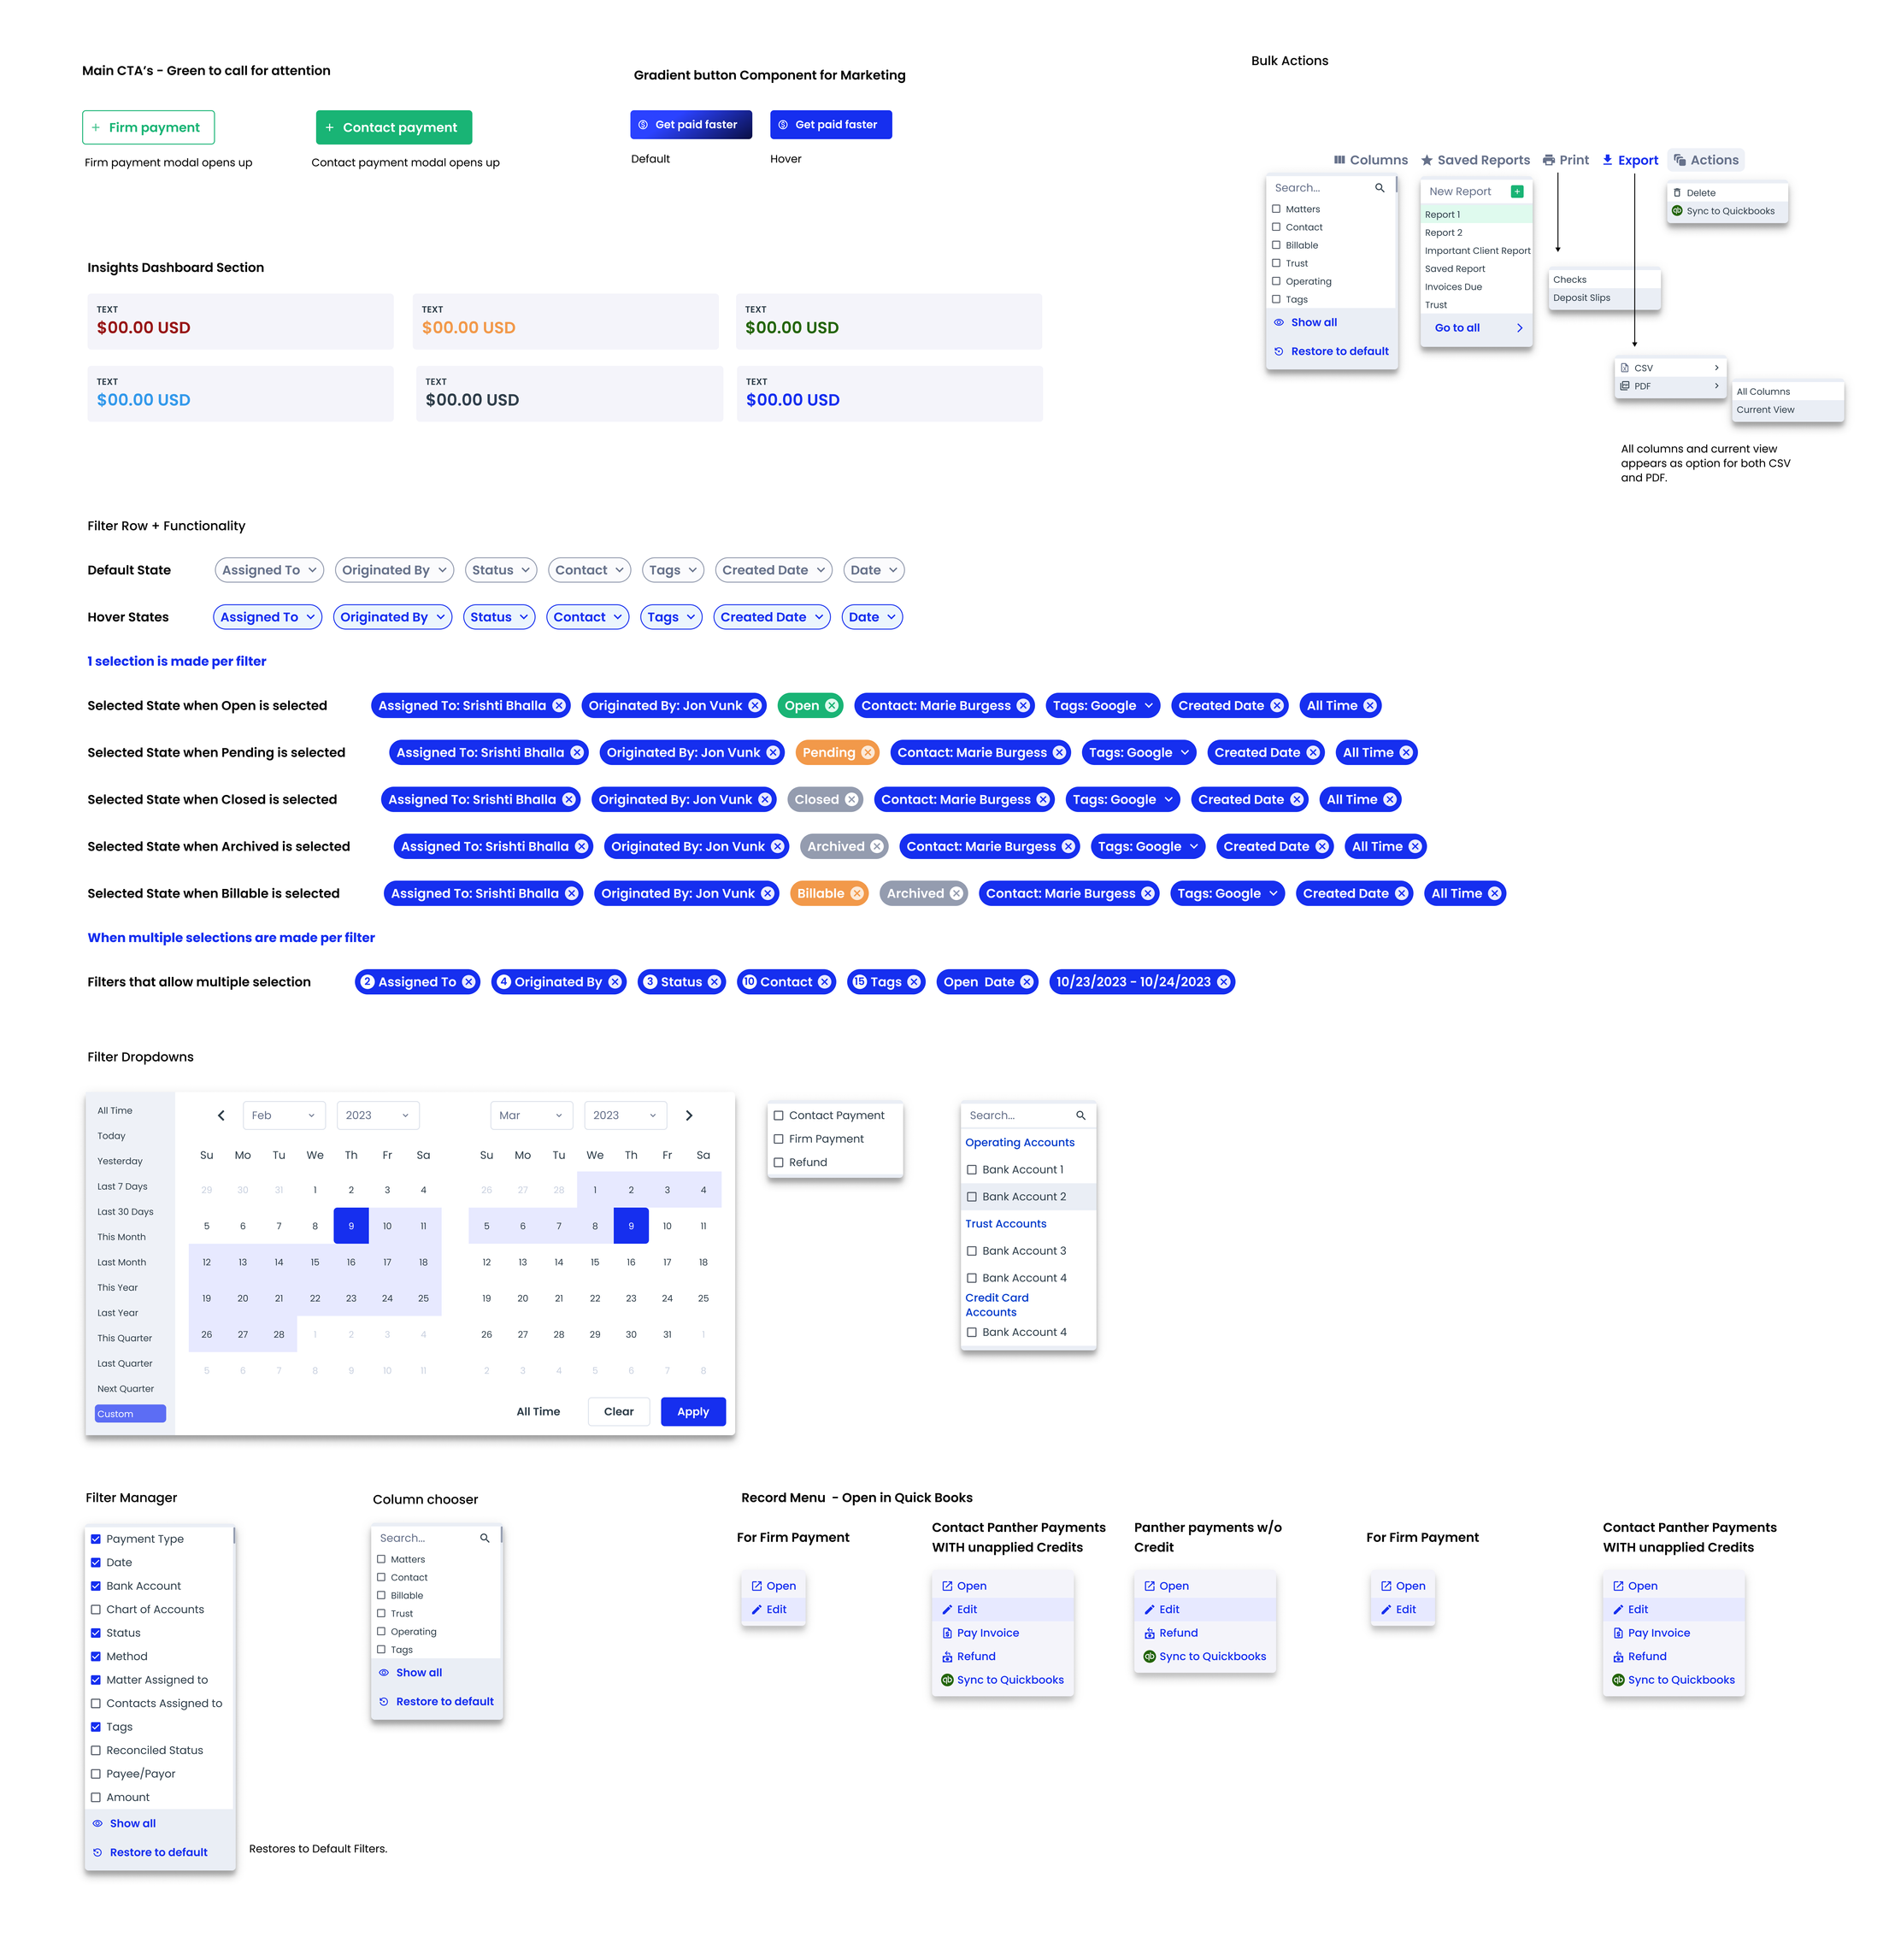
Task: Click the green plus icon beside New Report
Action: click(1517, 191)
